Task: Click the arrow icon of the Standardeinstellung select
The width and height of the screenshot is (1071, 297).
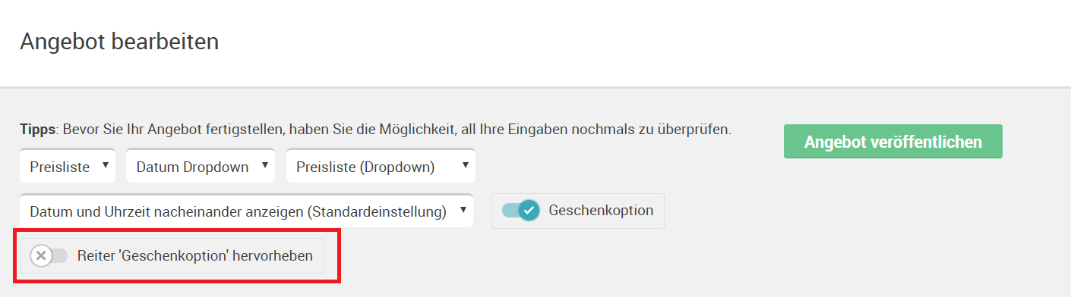Action: [462, 210]
